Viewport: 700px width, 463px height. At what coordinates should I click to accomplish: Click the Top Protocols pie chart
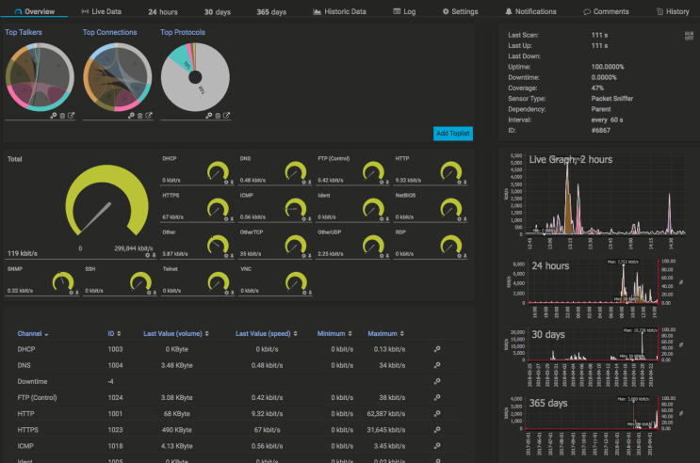tap(195, 77)
